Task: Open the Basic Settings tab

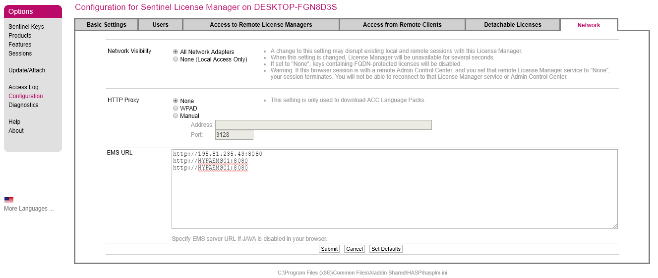Action: (106, 25)
